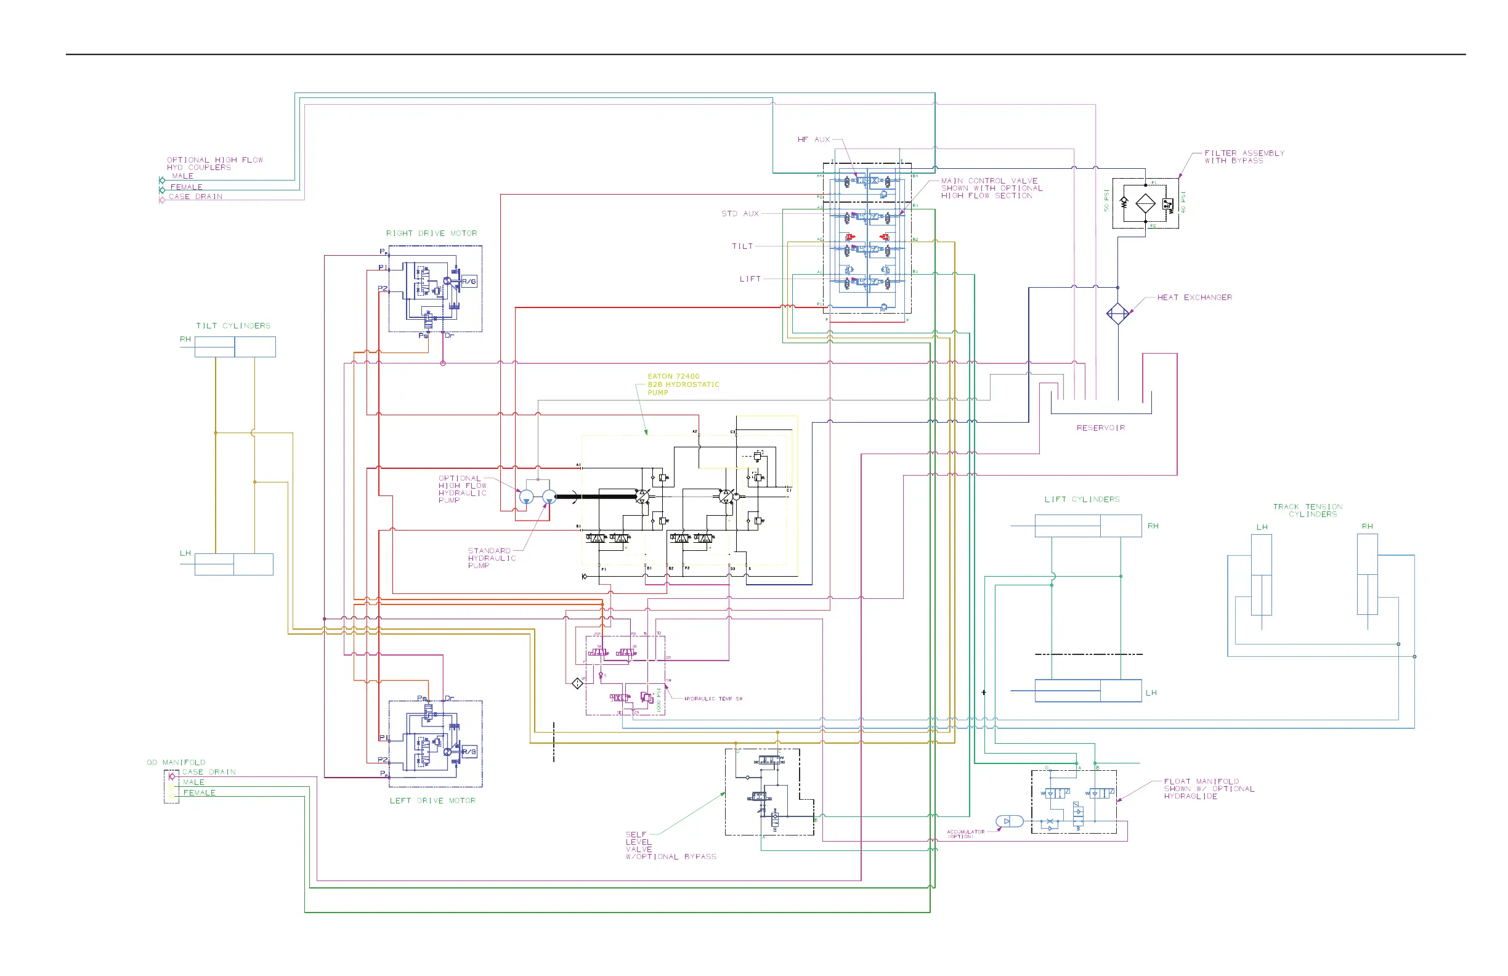This screenshot has width=1508, height=976.
Task: Click the FILTER ASSEMBLY WITH BYPASS label
Action: click(1244, 157)
